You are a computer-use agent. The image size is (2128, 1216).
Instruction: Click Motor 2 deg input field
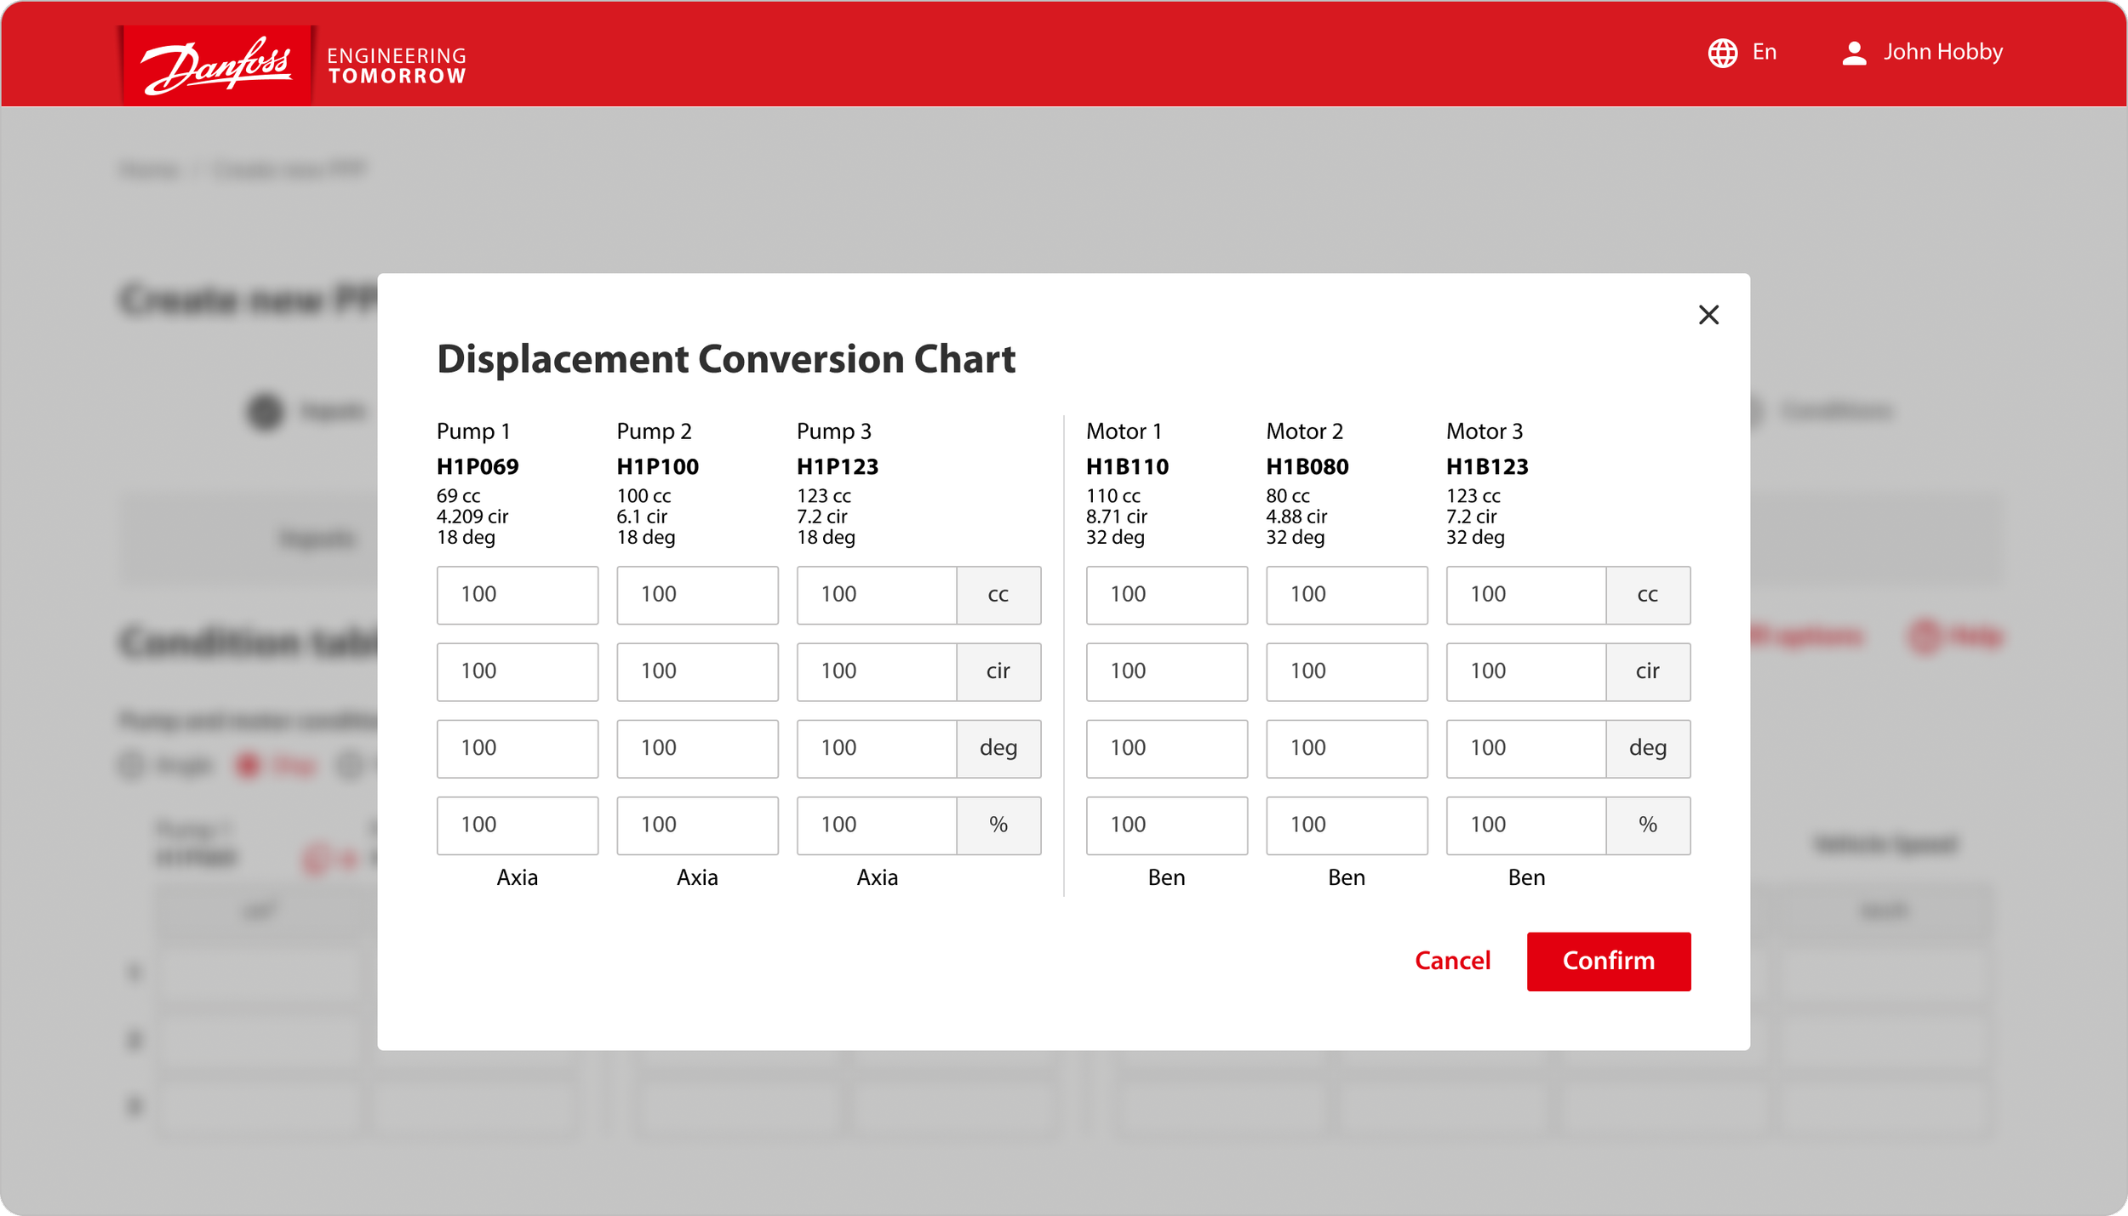(1346, 748)
